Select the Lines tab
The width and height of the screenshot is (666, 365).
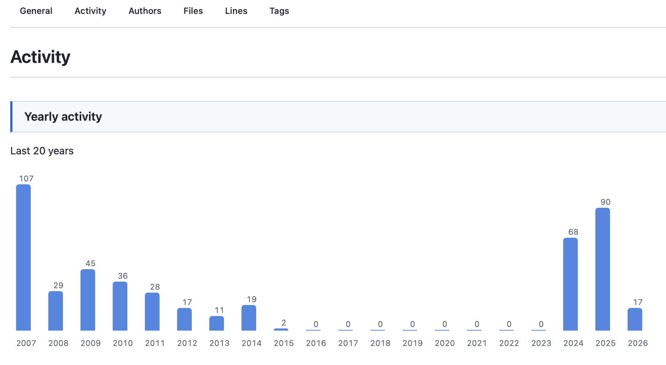236,11
